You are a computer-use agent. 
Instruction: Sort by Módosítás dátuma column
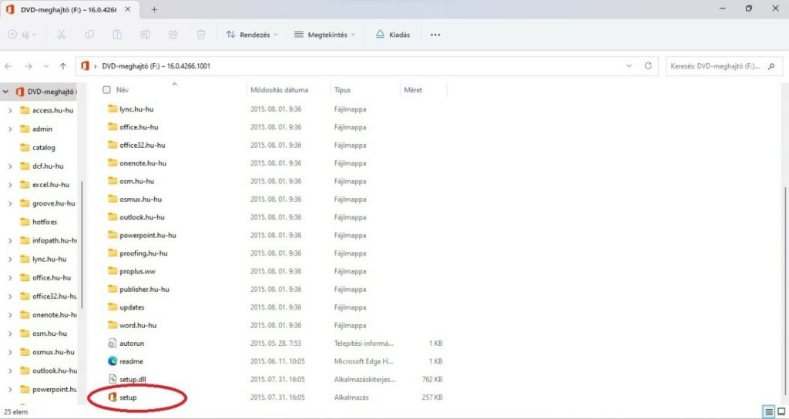coord(279,90)
